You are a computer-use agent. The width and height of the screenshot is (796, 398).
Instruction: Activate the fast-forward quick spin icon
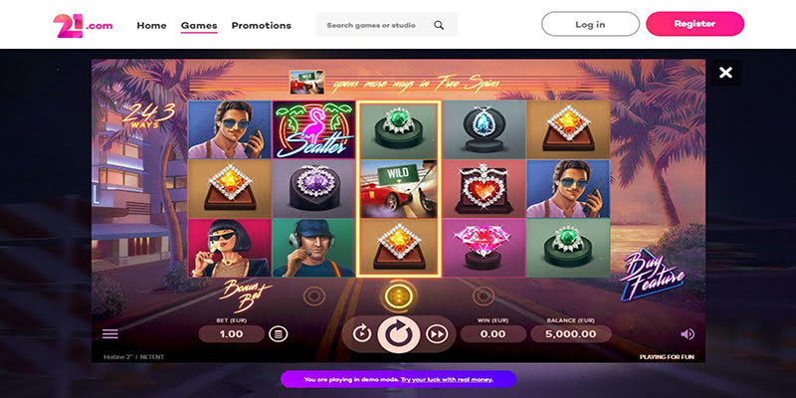(437, 334)
